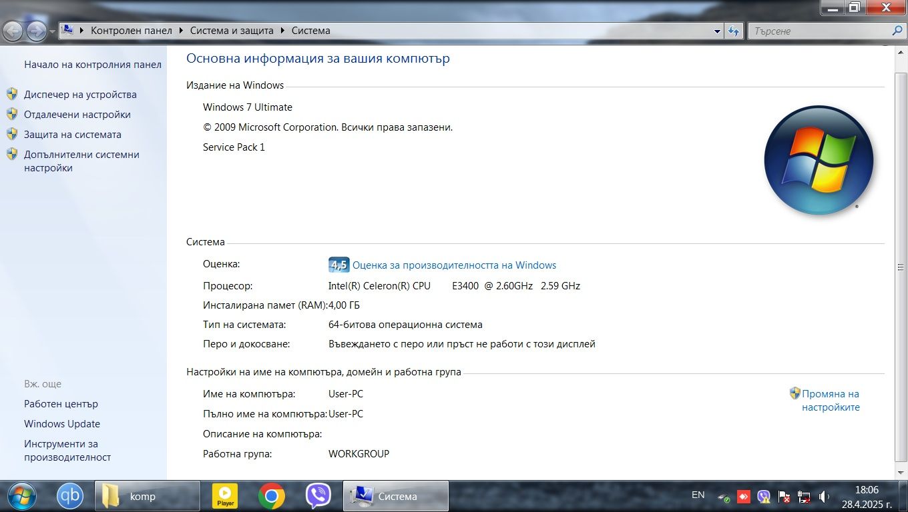Viewport: 908px width, 512px height.
Task: Click the network connection tray icon
Action: (805, 497)
